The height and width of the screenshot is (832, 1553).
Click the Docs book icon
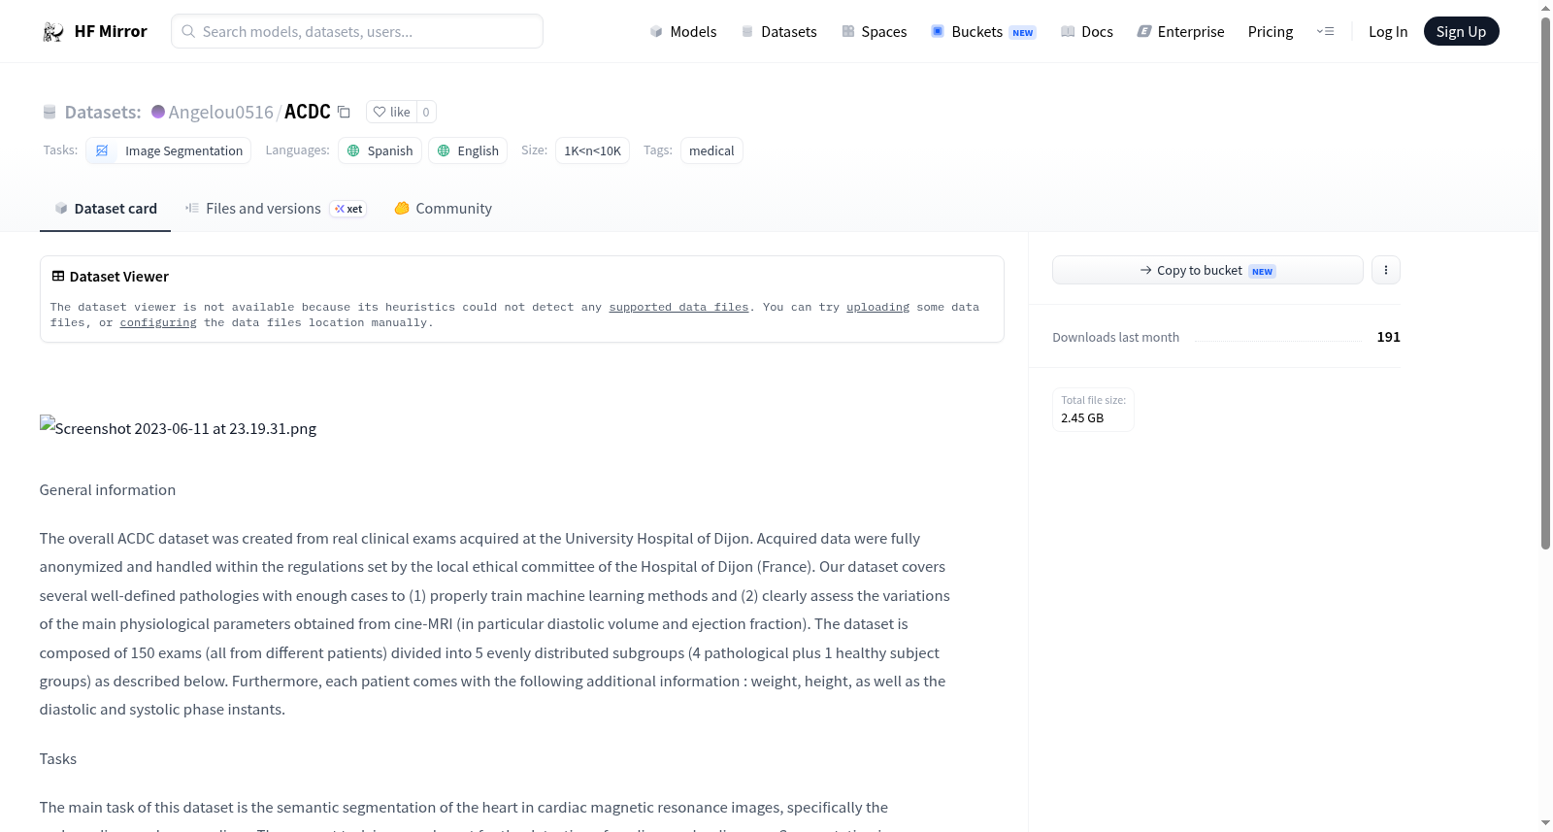tap(1068, 31)
